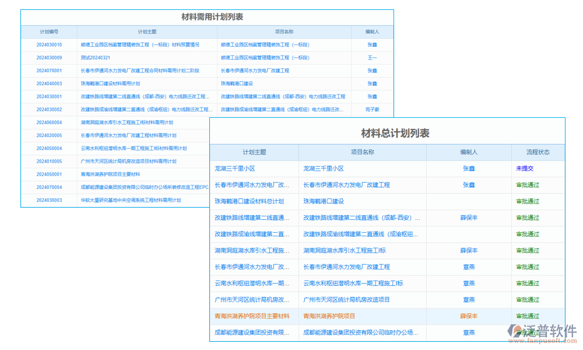Screen dimensions: 583x350
Task: Select editor 王一 in the requirement list
Action: click(374, 58)
